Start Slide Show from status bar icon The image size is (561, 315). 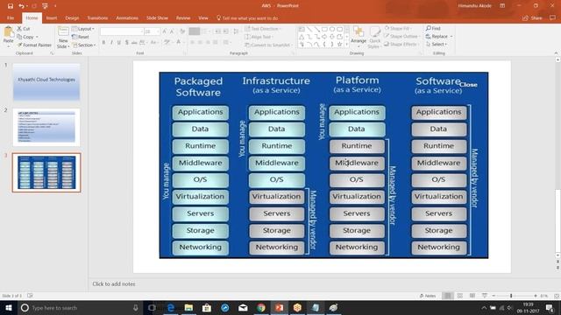click(485, 296)
